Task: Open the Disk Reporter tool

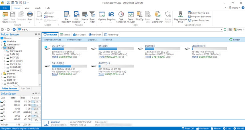Action: (x=76, y=17)
